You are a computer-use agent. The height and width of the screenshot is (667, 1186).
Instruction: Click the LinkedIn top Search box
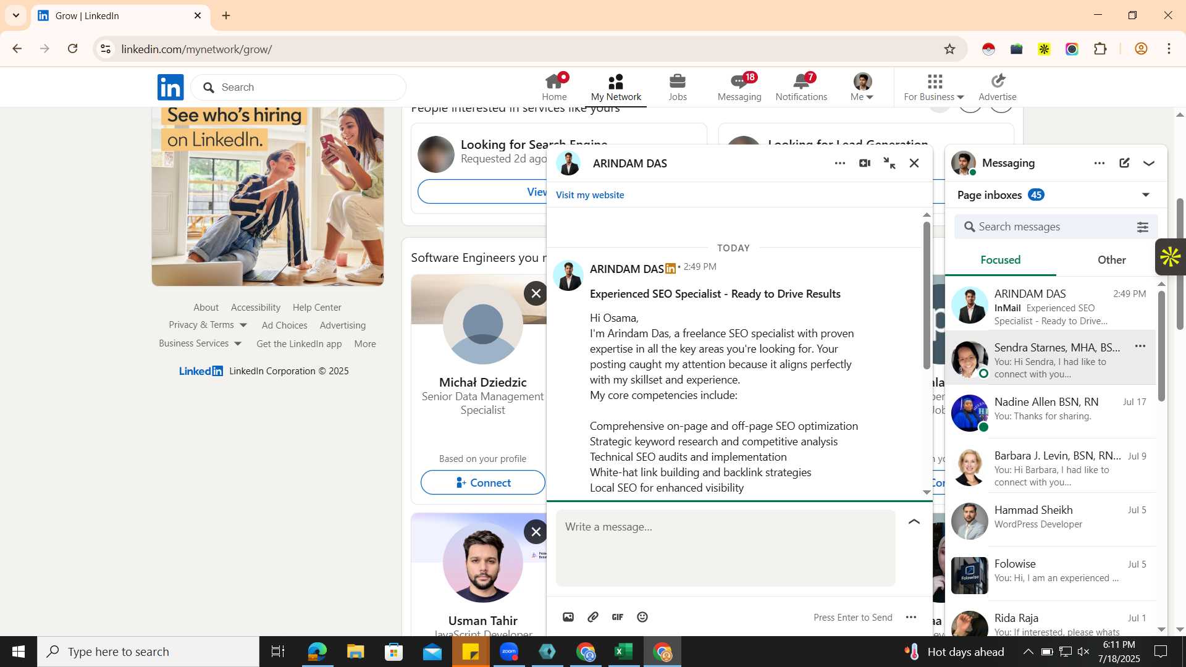click(x=298, y=87)
